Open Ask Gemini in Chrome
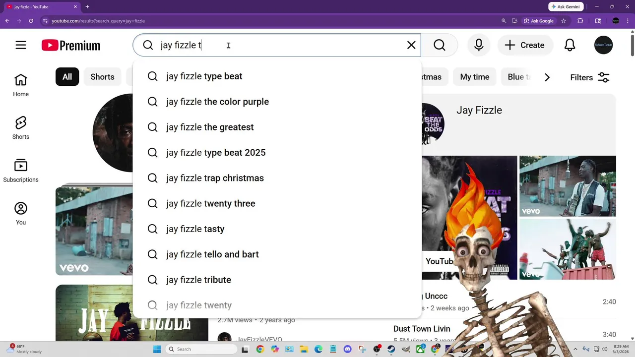Viewport: 635px width, 357px height. 566,6
